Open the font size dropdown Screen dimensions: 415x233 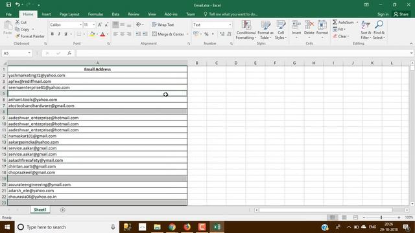pyautogui.click(x=93, y=25)
